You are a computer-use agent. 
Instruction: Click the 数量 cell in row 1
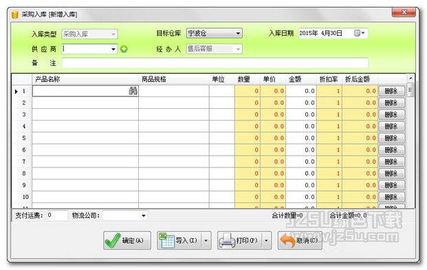point(248,91)
